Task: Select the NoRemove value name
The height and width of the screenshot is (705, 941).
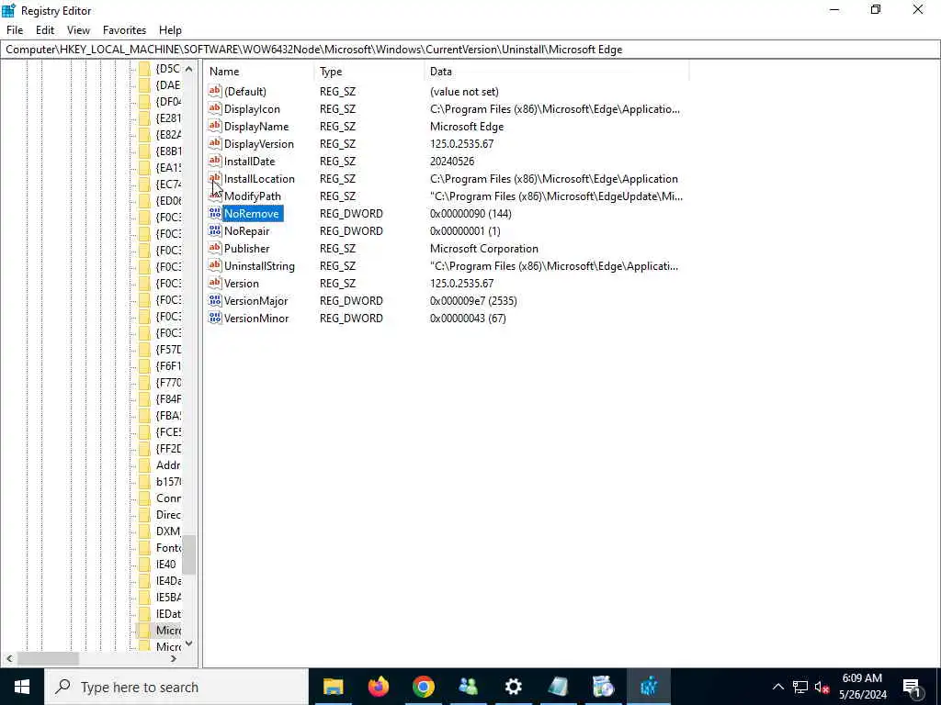Action: (252, 213)
